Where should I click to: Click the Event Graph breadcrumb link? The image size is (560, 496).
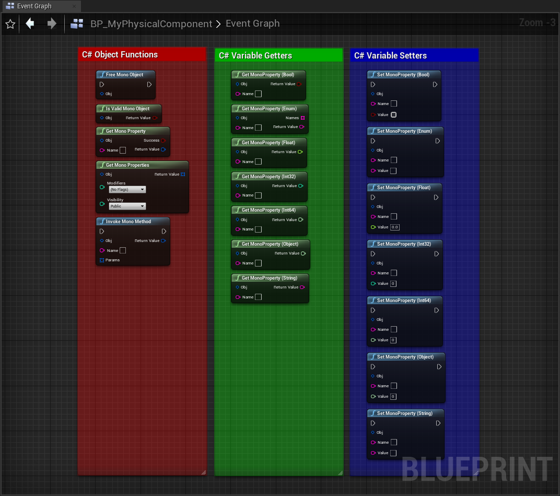click(x=252, y=24)
